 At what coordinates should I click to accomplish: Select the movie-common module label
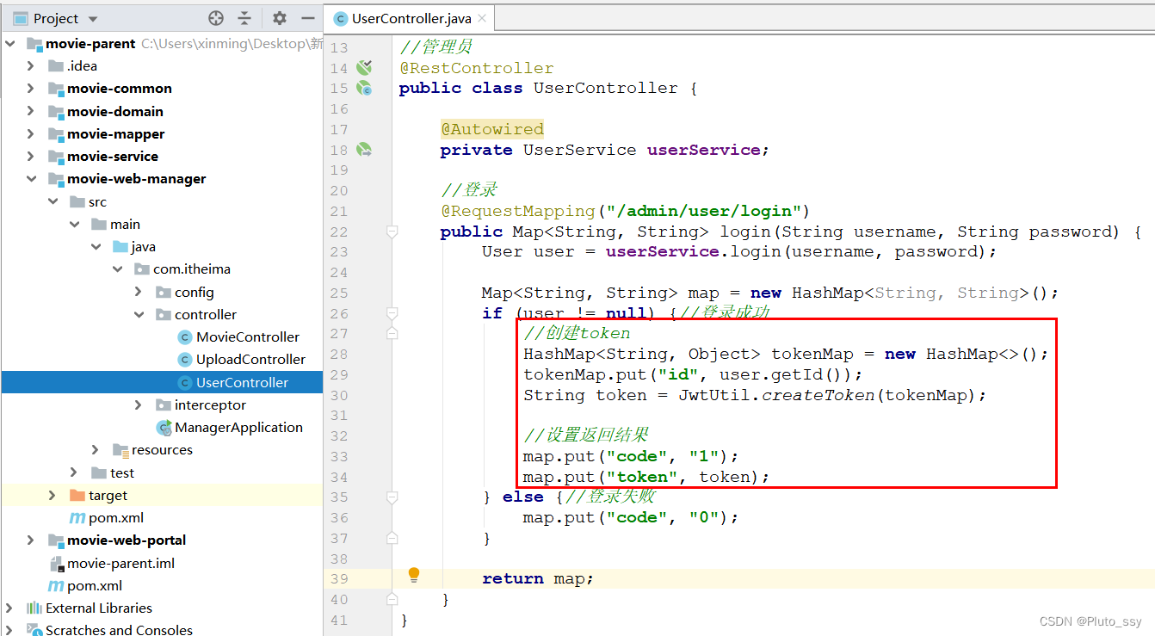120,88
